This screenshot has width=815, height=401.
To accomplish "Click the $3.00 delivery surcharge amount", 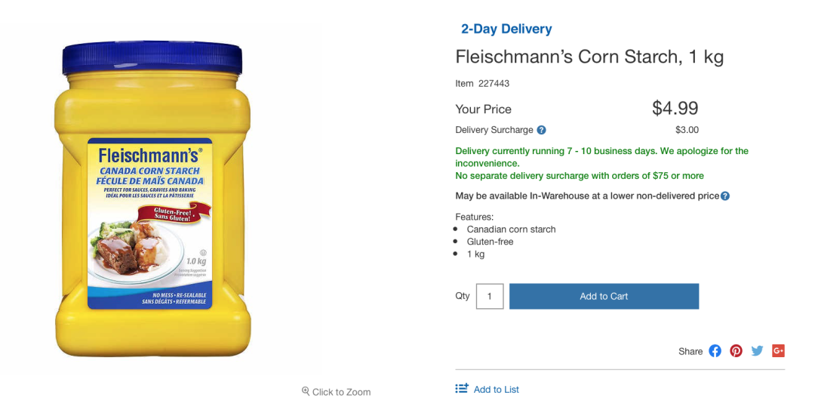I will (687, 130).
